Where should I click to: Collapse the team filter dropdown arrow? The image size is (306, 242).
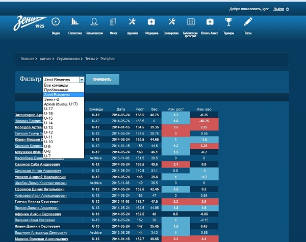pyautogui.click(x=82, y=79)
